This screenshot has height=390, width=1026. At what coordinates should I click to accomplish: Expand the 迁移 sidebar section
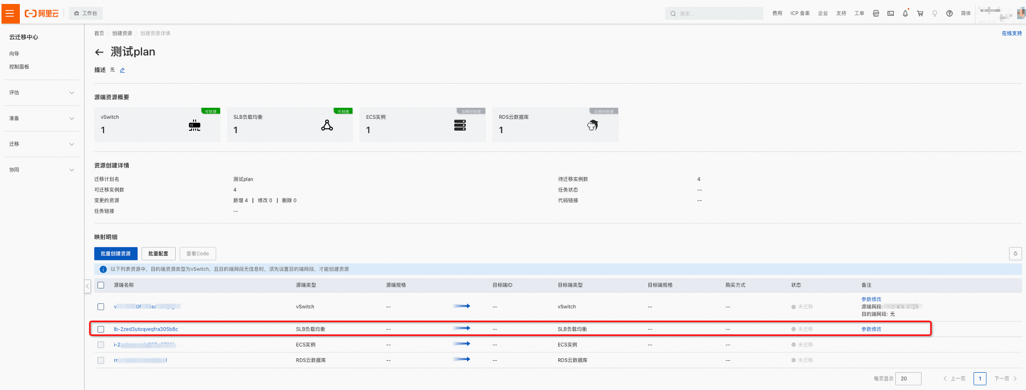coord(42,144)
